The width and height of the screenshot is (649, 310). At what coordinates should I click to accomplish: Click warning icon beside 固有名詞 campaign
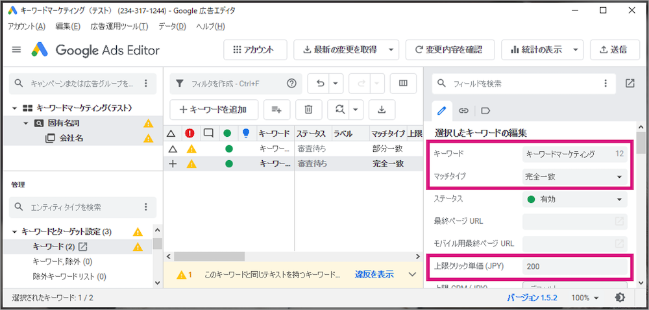(148, 123)
